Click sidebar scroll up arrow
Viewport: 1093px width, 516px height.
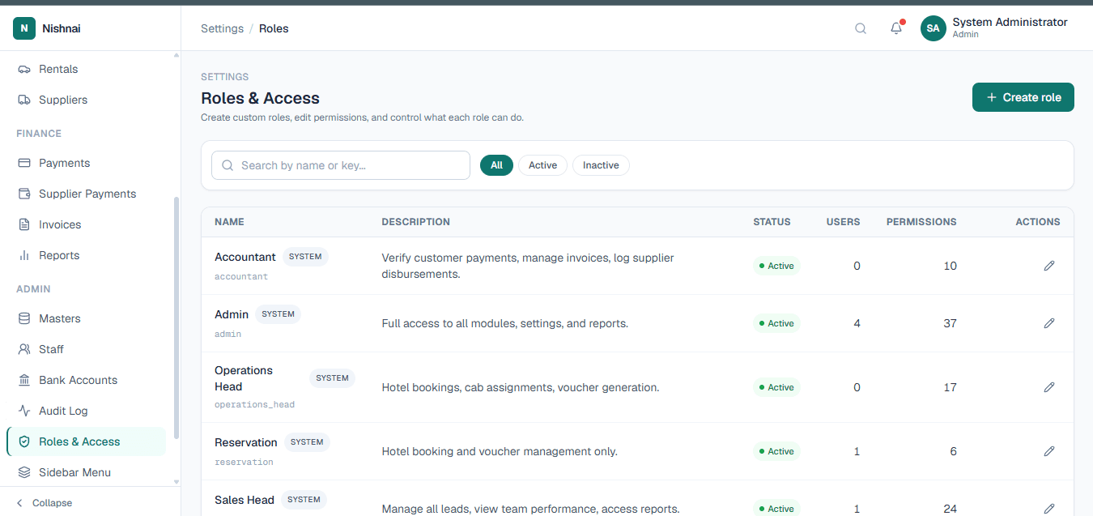tap(176, 55)
